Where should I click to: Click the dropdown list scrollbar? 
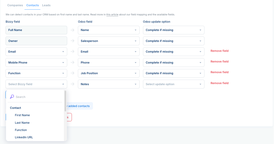tap(65, 101)
